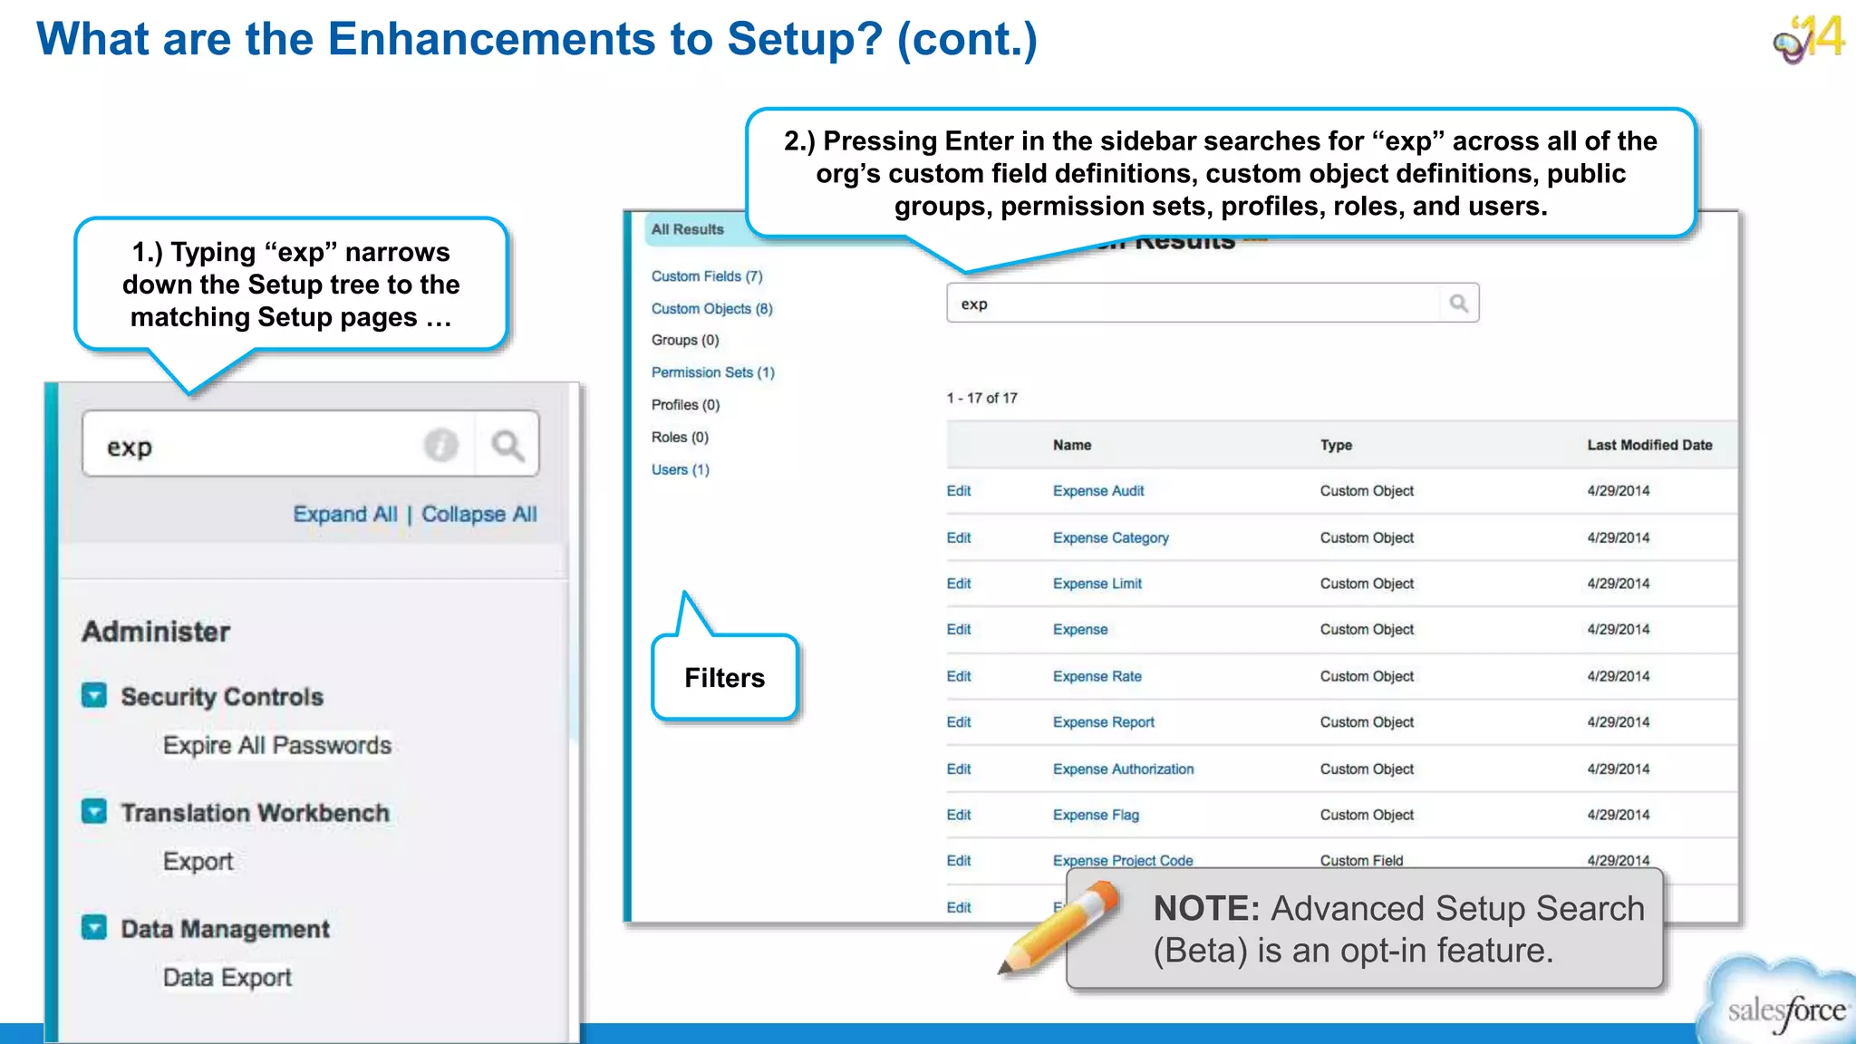Click the sidebar quick find field with exp
Image resolution: width=1856 pixels, height=1044 pixels.
310,444
